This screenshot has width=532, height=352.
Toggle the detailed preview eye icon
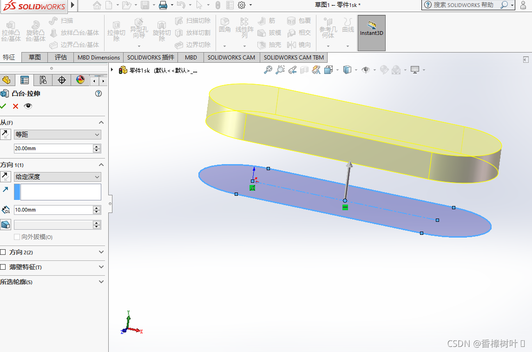pos(28,106)
